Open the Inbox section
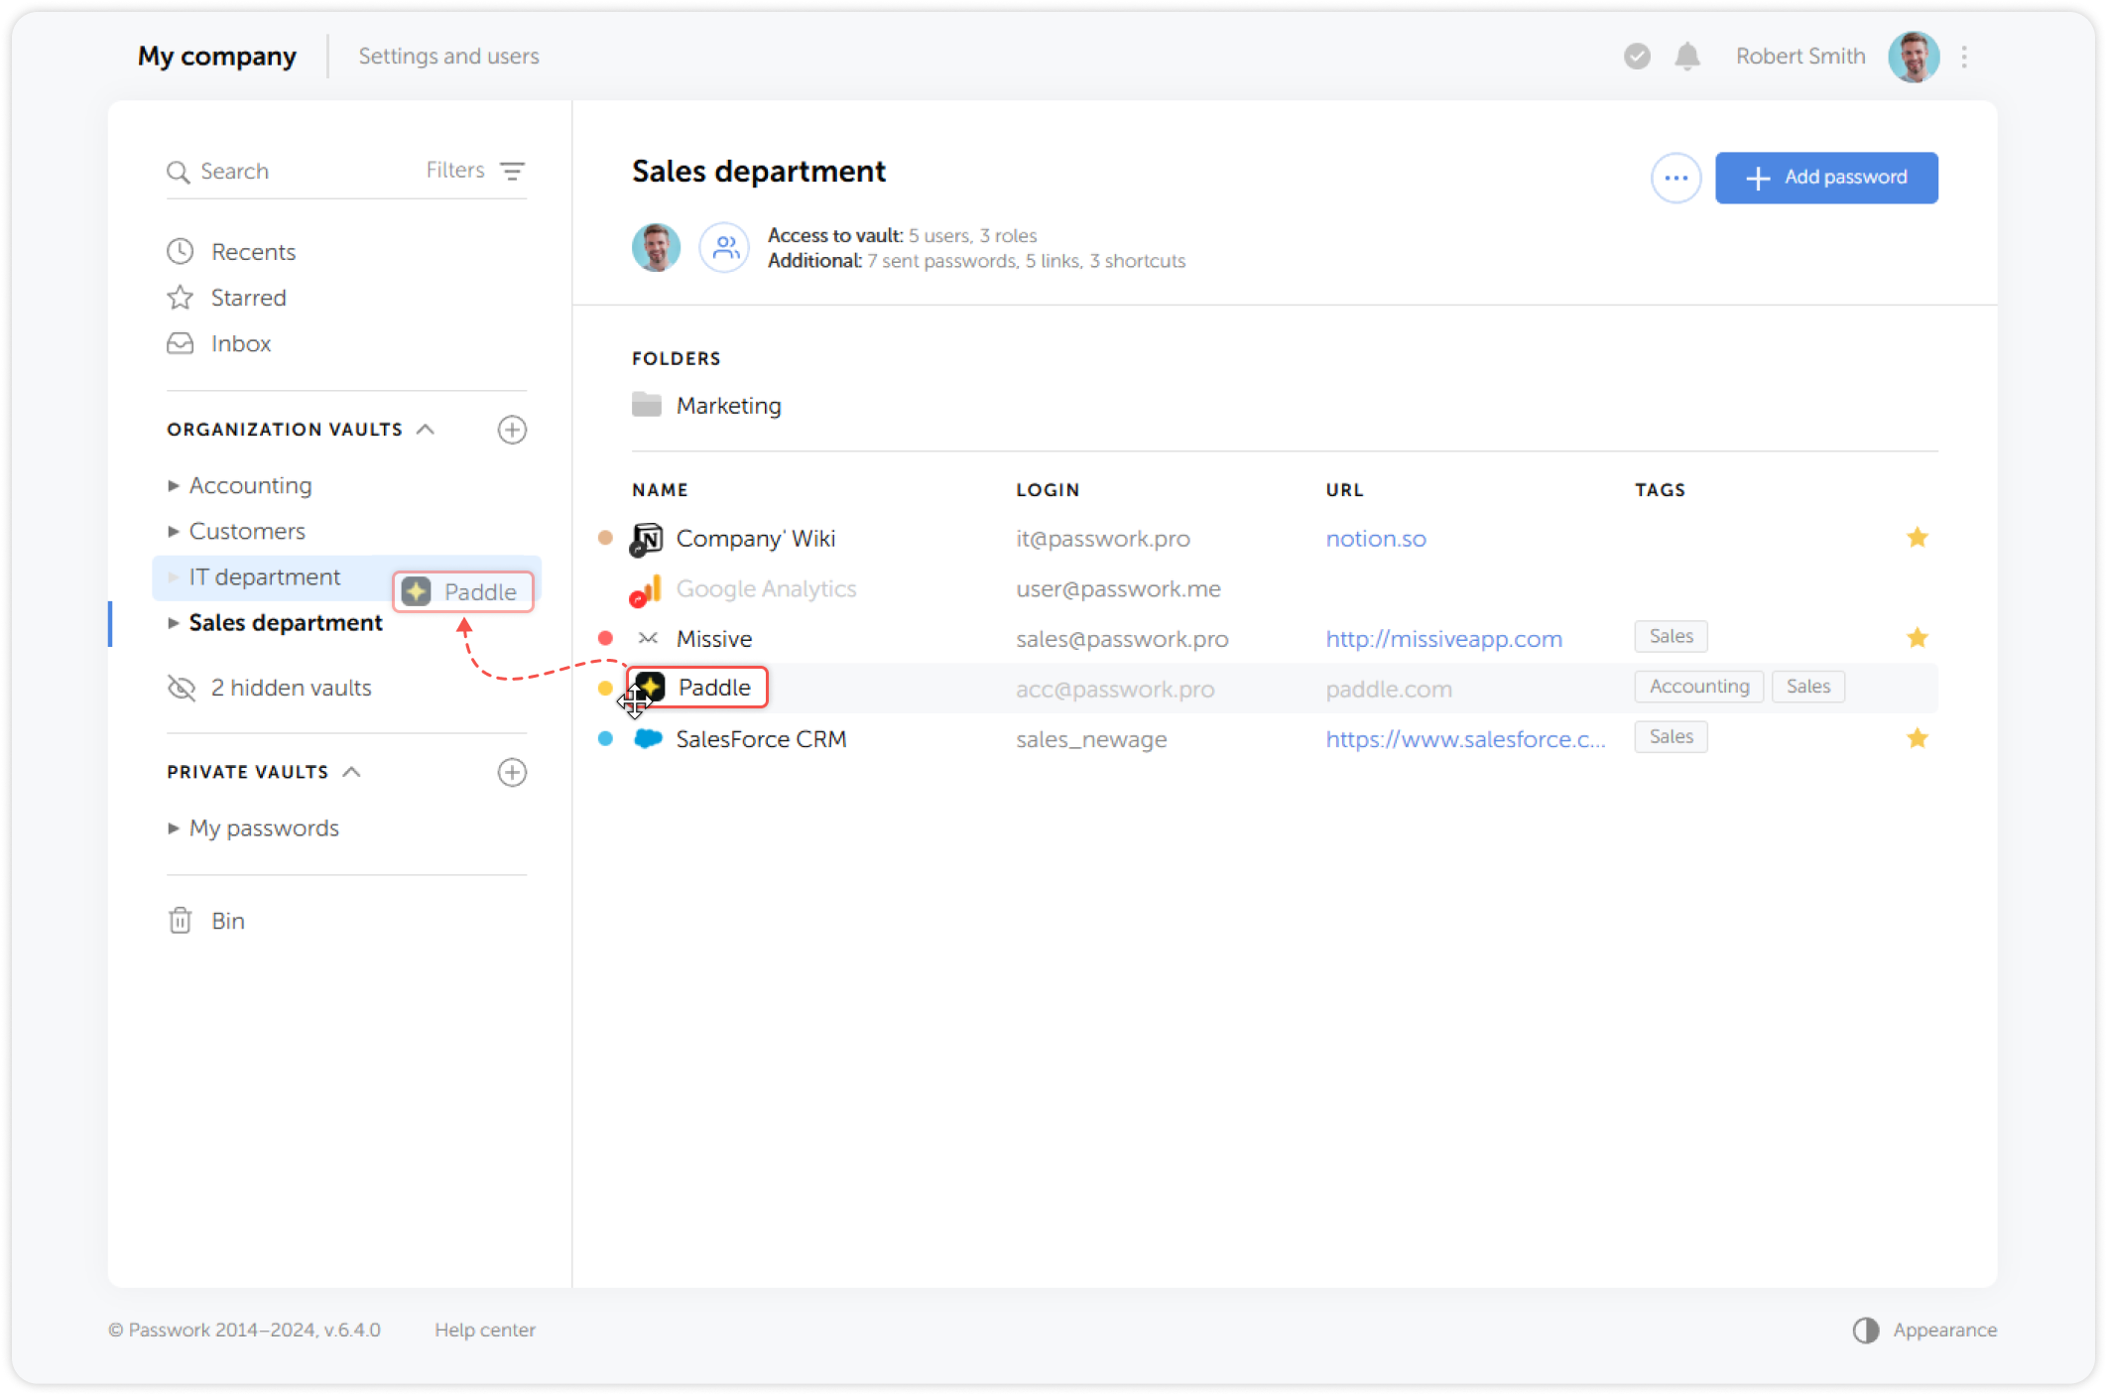This screenshot has height=1396, width=2107. pos(240,343)
